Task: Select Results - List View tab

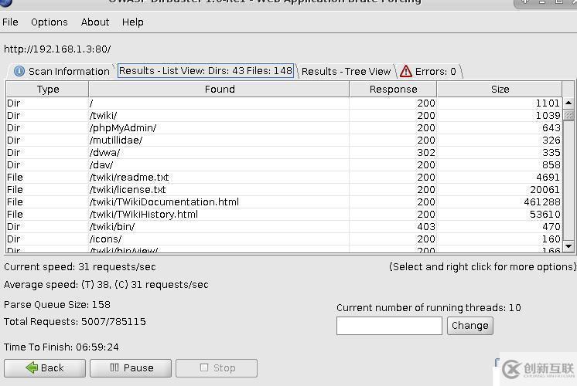Action: point(206,70)
